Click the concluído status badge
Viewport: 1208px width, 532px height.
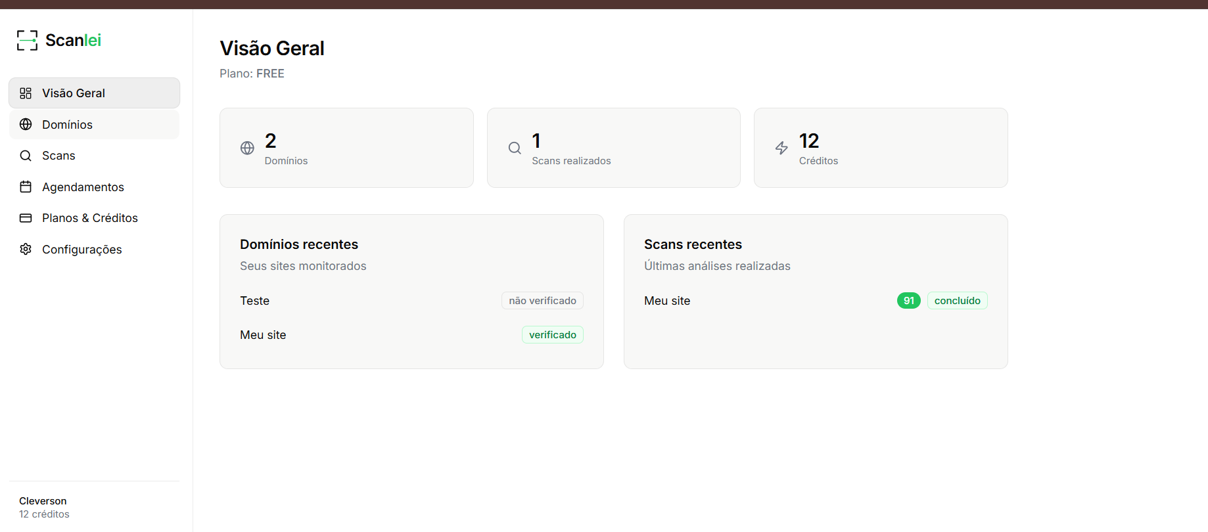tap(958, 301)
